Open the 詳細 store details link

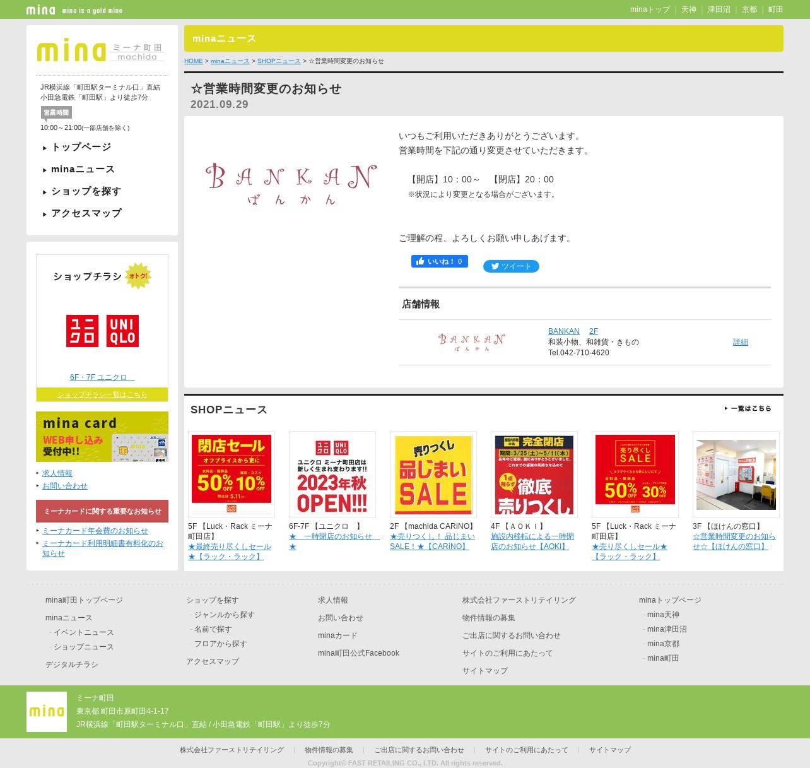pos(741,342)
